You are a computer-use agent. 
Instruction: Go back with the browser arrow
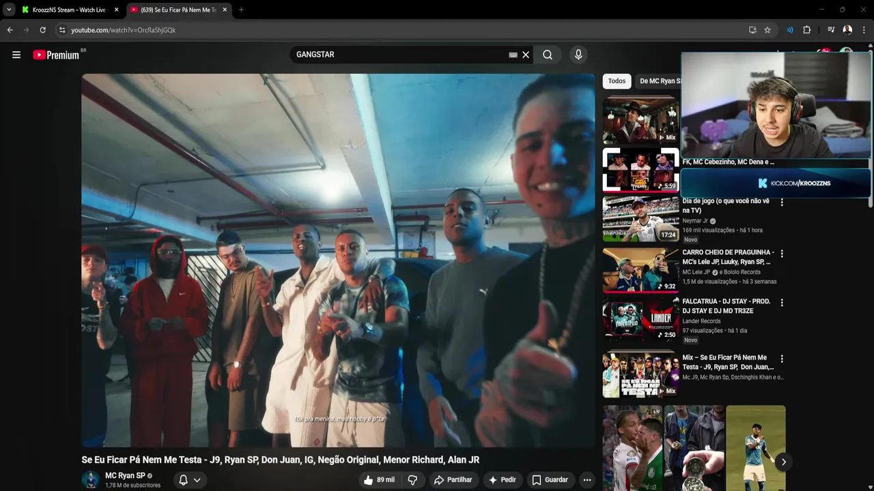pyautogui.click(x=10, y=30)
